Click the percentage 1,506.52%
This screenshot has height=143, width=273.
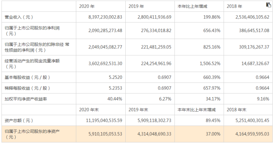210,63
